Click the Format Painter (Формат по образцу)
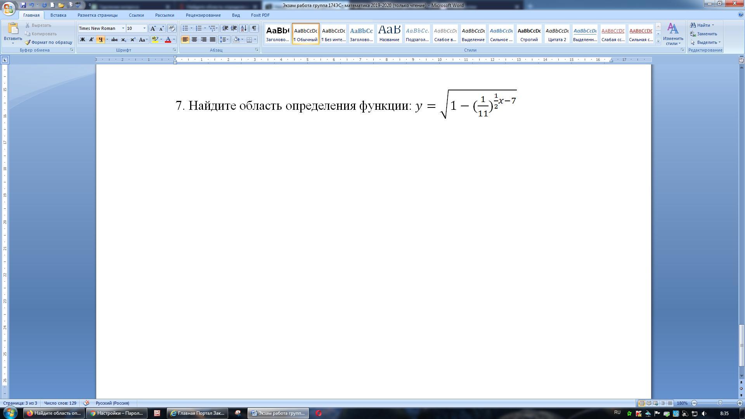745x419 pixels. point(49,42)
